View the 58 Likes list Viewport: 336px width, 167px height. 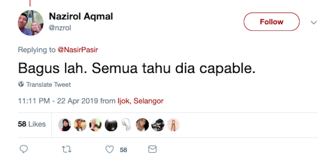pos(32,124)
